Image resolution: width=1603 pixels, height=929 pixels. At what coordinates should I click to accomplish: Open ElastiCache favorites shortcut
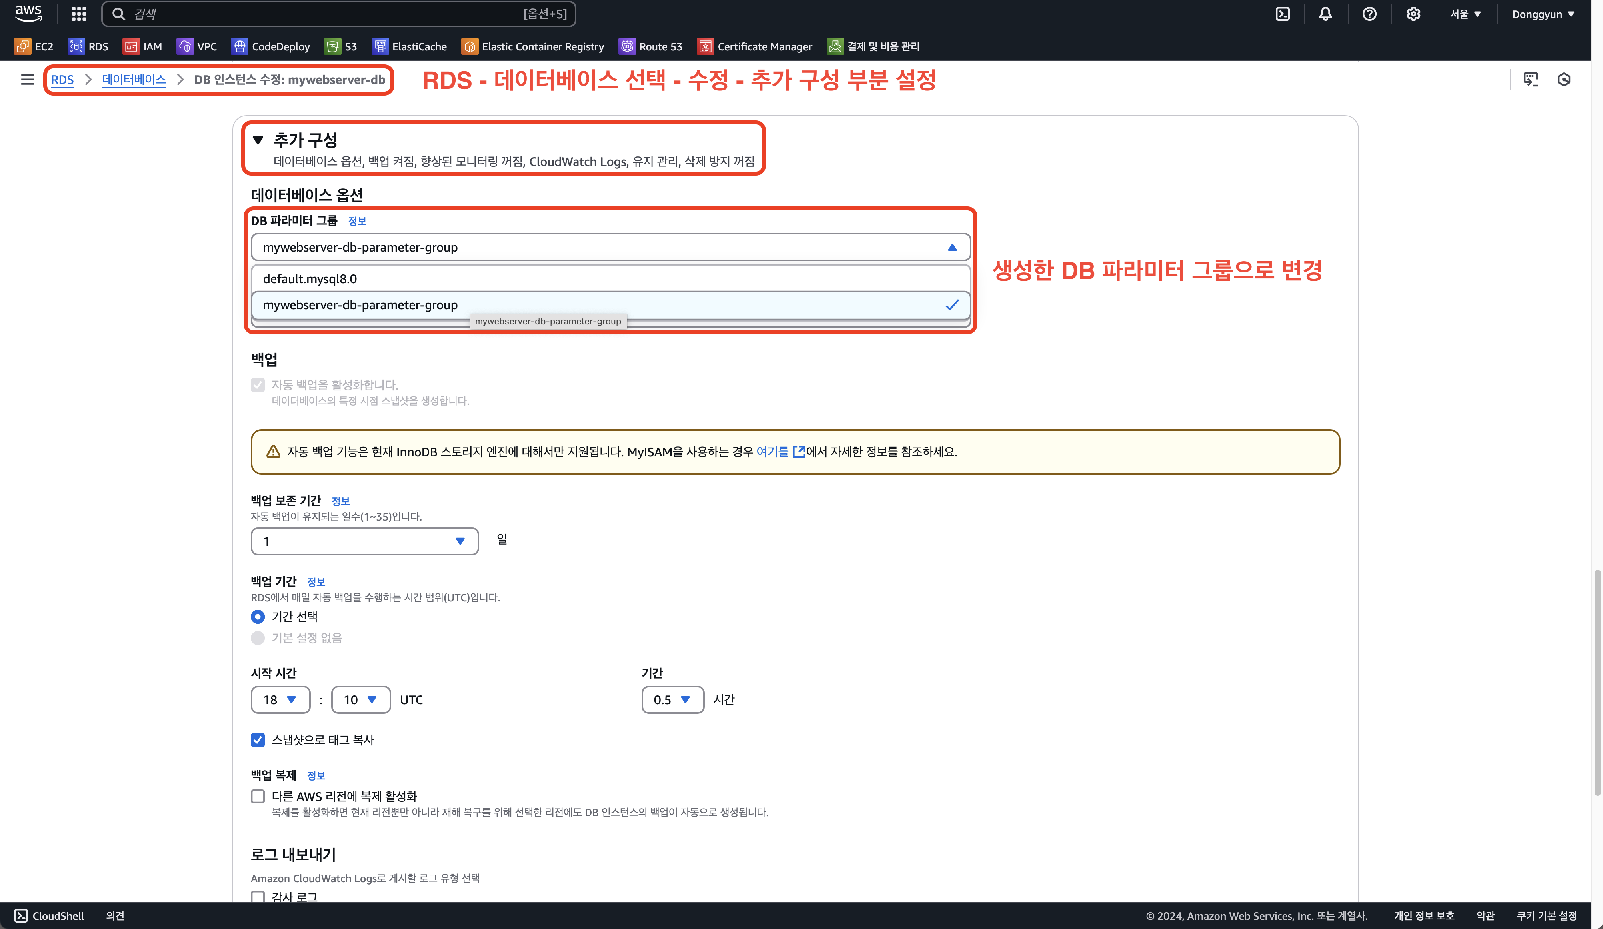(410, 46)
